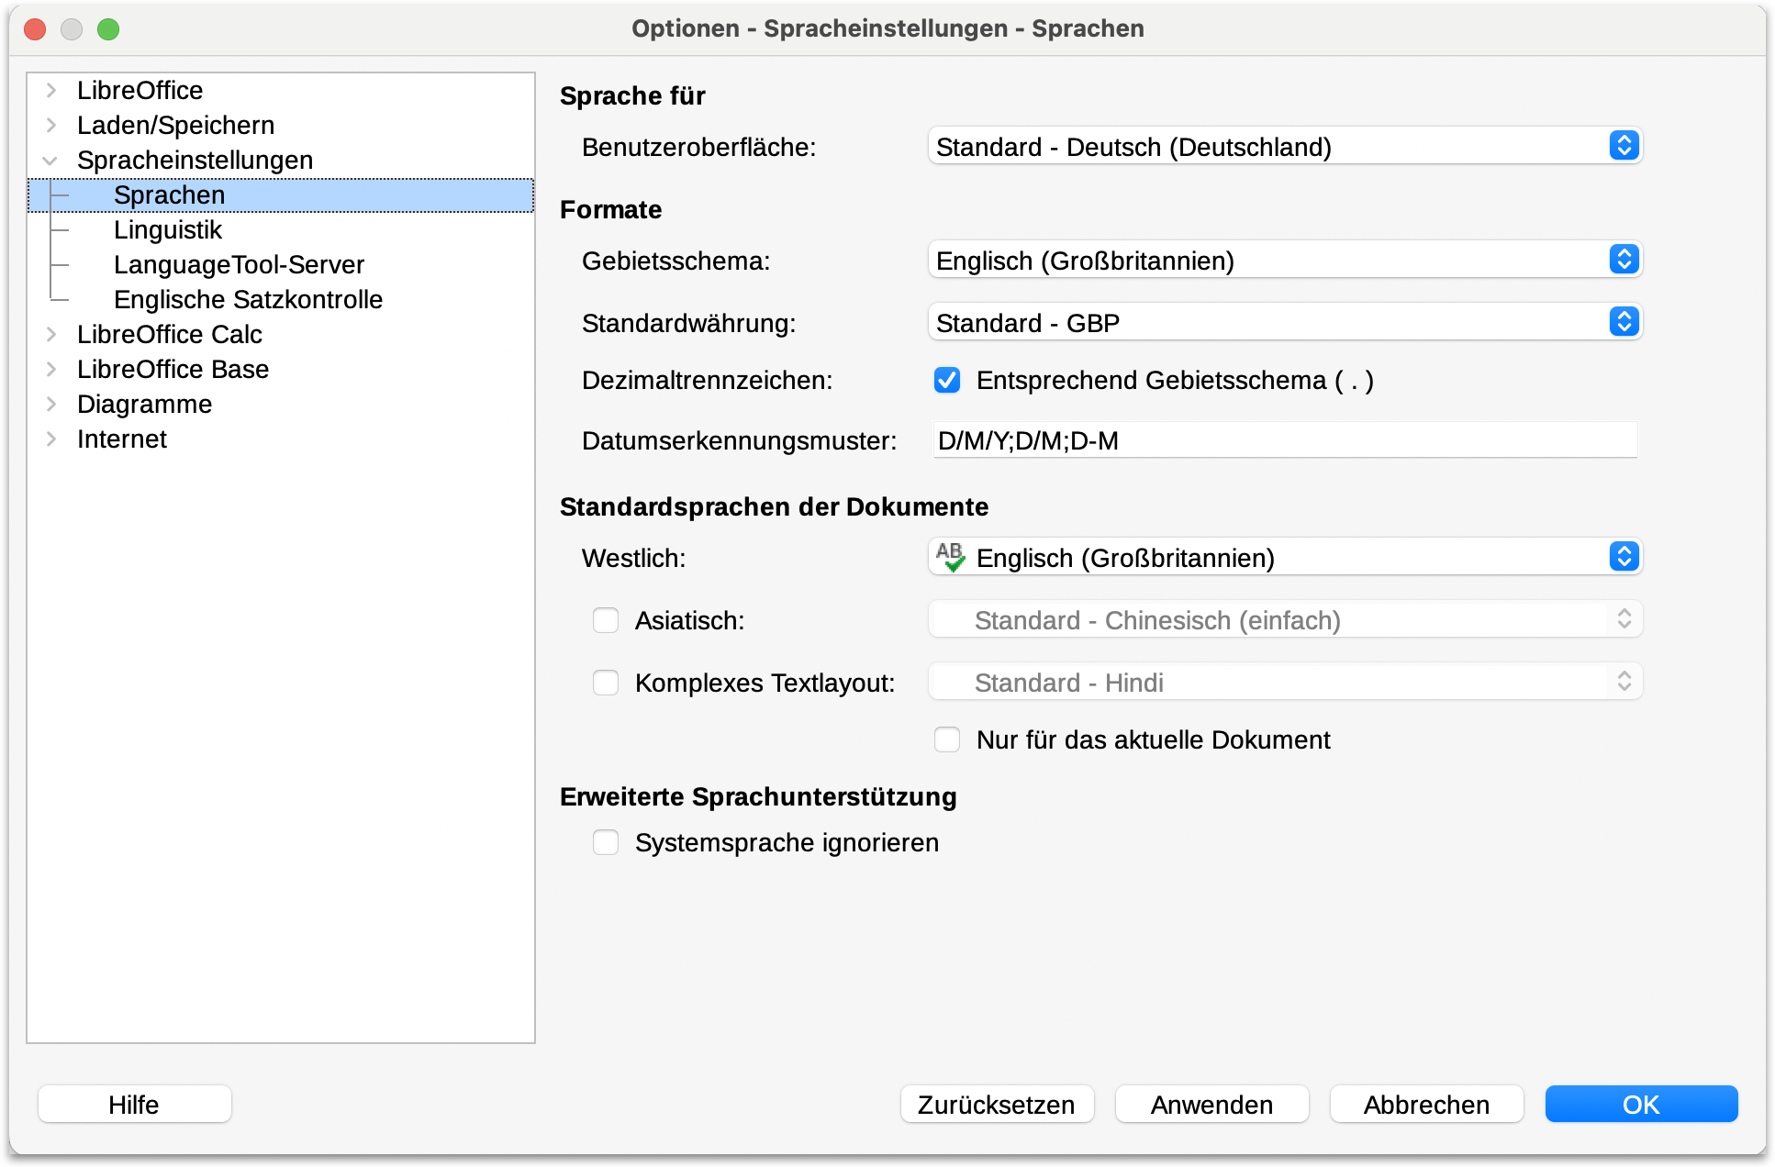Expand the LibreOffice Calc node
The height and width of the screenshot is (1167, 1775).
click(51, 334)
